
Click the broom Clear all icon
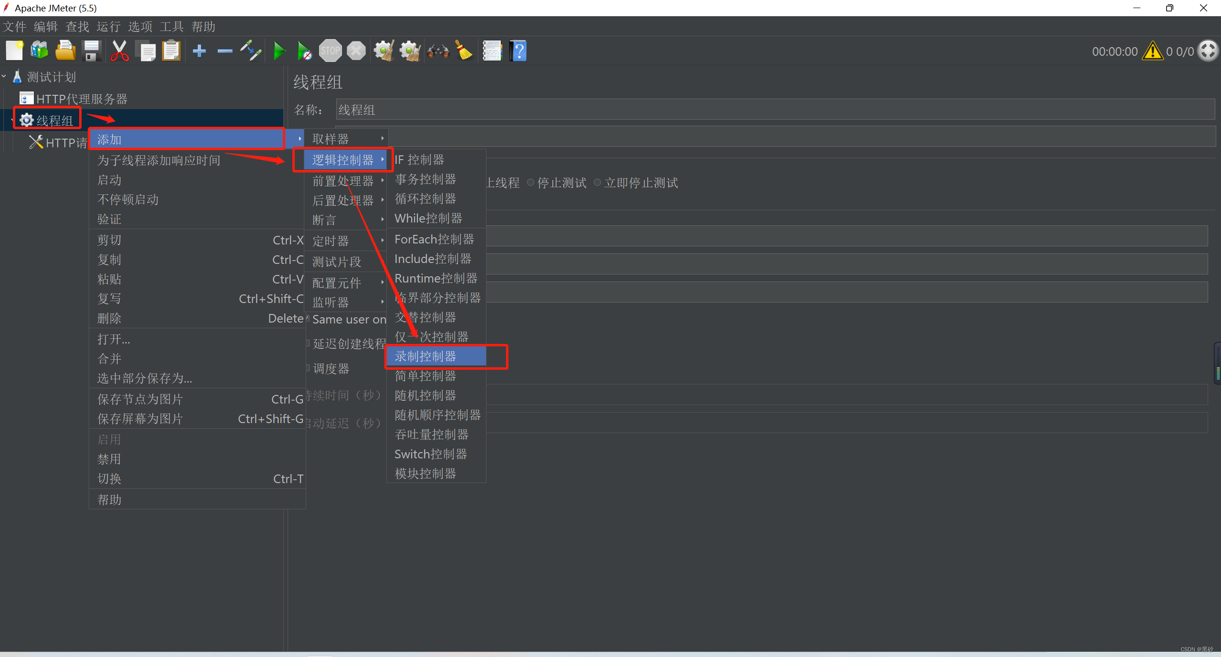point(464,51)
